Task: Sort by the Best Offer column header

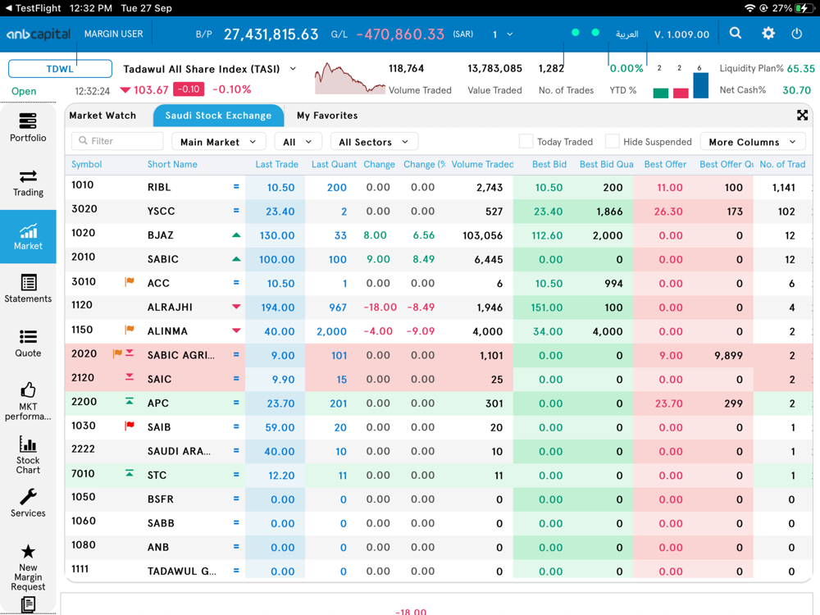Action: pyautogui.click(x=665, y=164)
